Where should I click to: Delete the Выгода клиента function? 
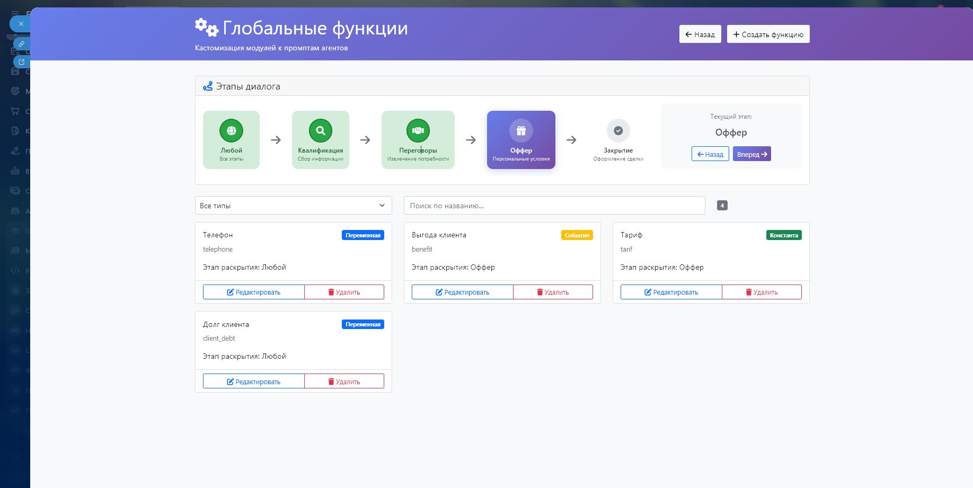(x=553, y=292)
